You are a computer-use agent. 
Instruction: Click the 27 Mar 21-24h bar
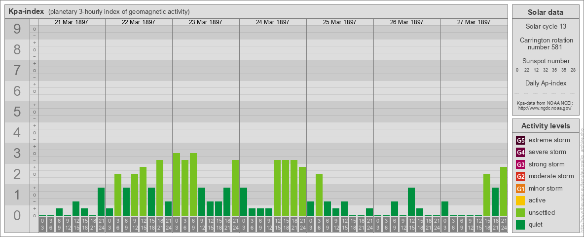click(x=504, y=192)
